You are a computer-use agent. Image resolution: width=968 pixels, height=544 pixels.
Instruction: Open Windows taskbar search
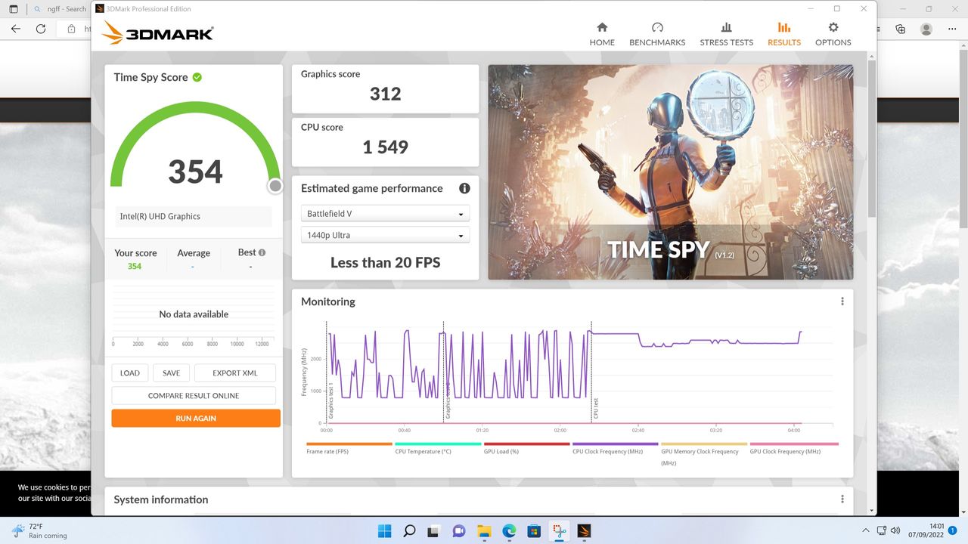point(409,530)
